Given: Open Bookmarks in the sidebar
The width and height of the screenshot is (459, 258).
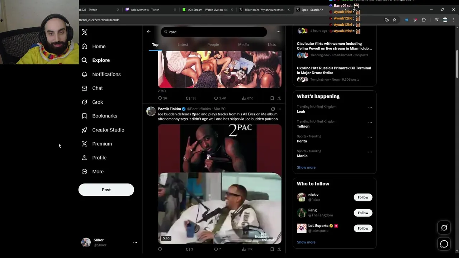Looking at the screenshot, I should pyautogui.click(x=99, y=116).
